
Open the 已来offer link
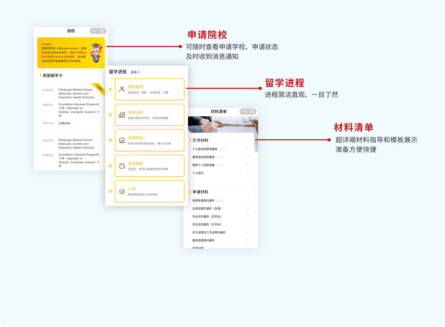click(x=65, y=123)
